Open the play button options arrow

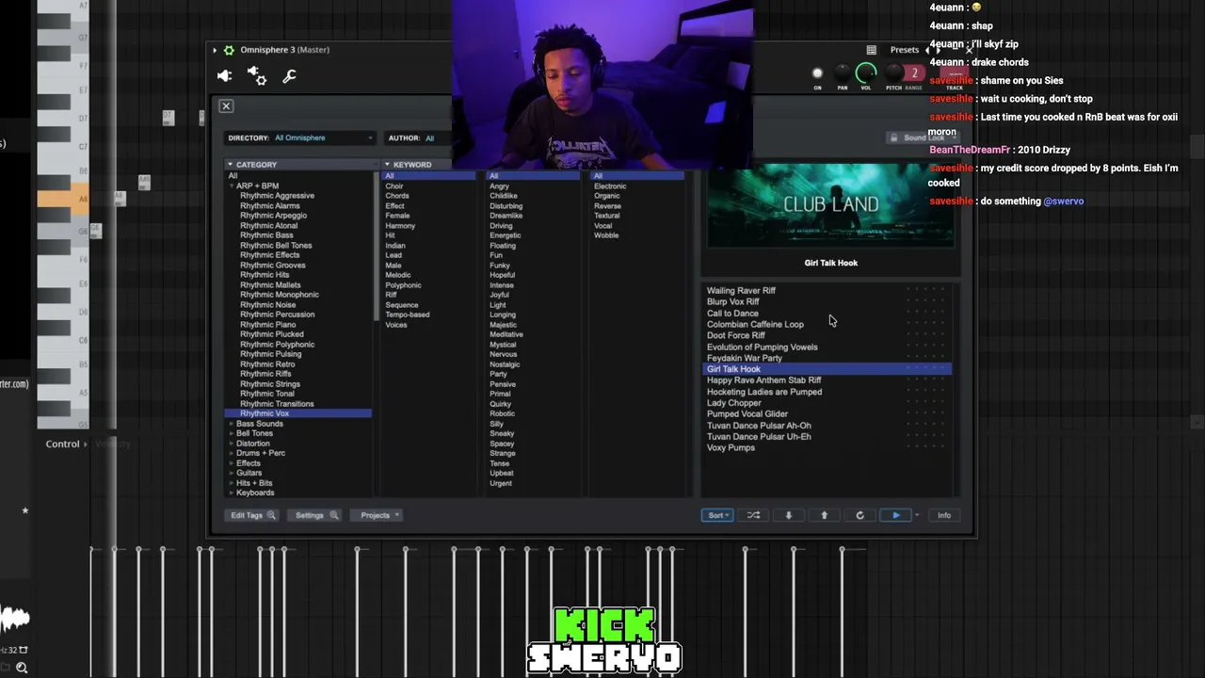[x=917, y=515]
